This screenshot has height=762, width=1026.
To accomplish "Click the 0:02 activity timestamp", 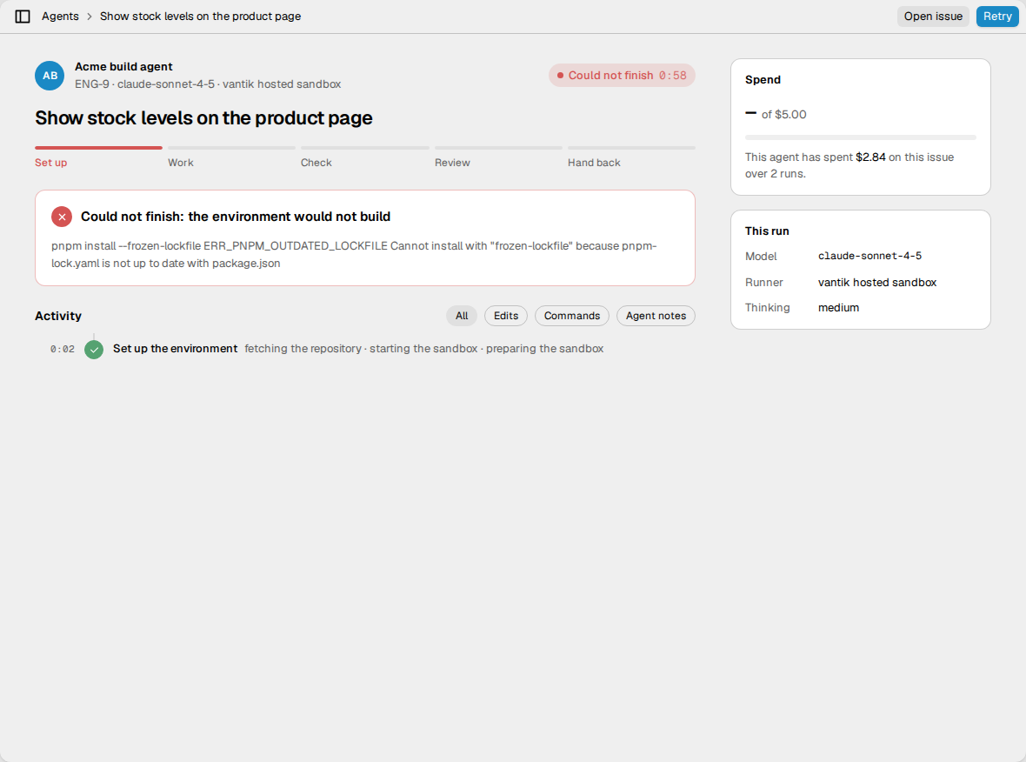I will point(62,350).
